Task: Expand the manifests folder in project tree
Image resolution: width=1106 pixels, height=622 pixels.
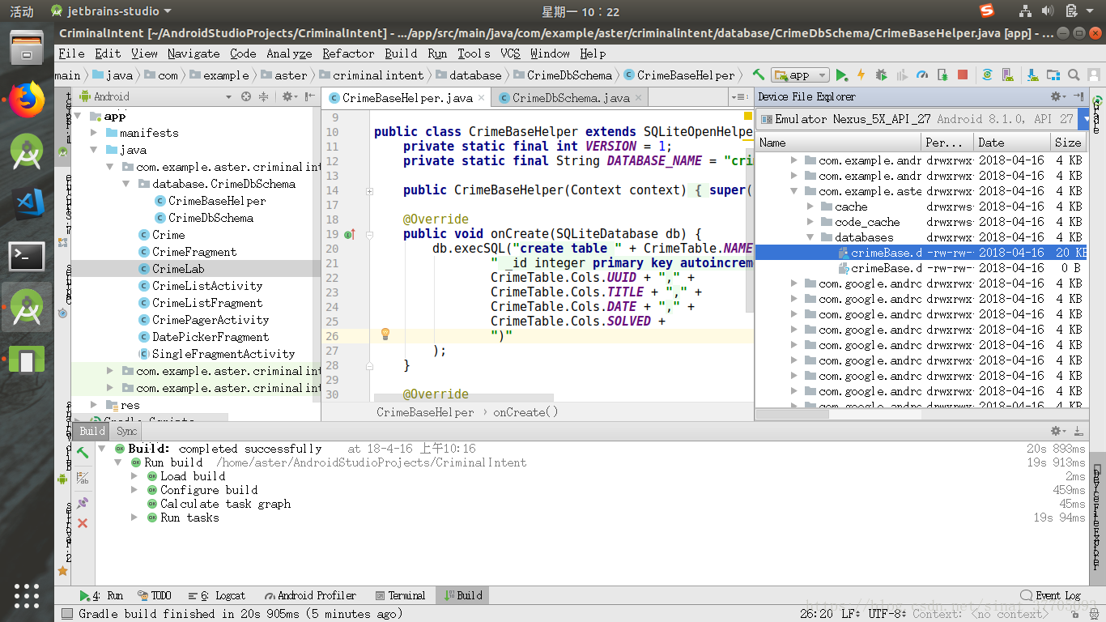Action: coord(94,133)
